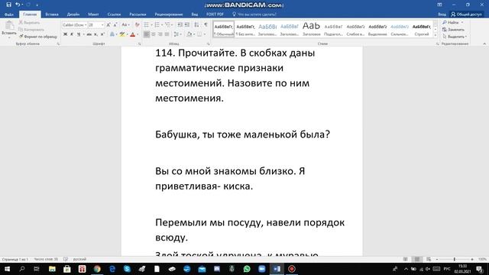
Task: Apply text effects with the glowing A icon
Action: 112,34
